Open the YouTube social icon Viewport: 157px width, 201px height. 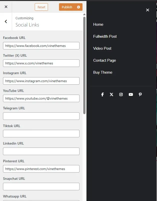coord(131,94)
